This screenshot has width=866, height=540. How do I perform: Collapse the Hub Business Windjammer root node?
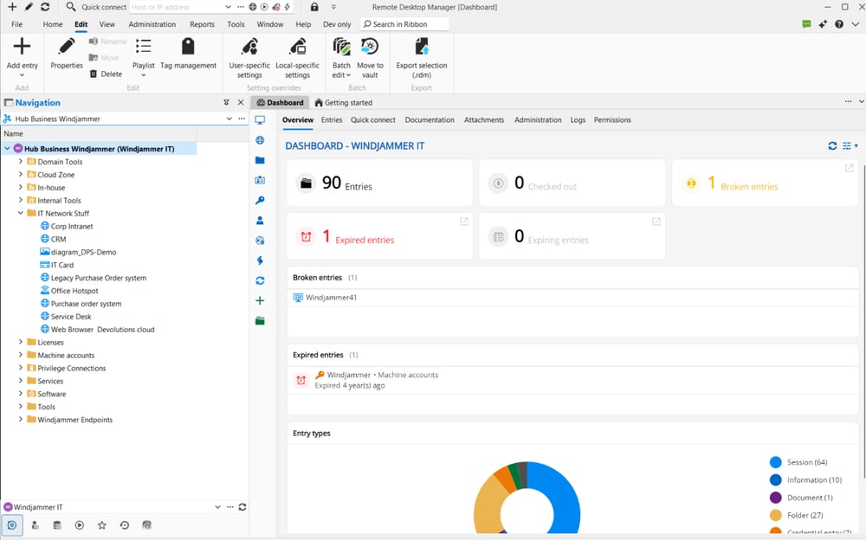pyautogui.click(x=7, y=148)
